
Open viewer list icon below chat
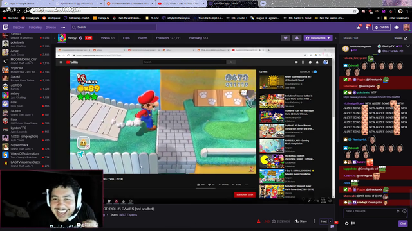(x=353, y=223)
